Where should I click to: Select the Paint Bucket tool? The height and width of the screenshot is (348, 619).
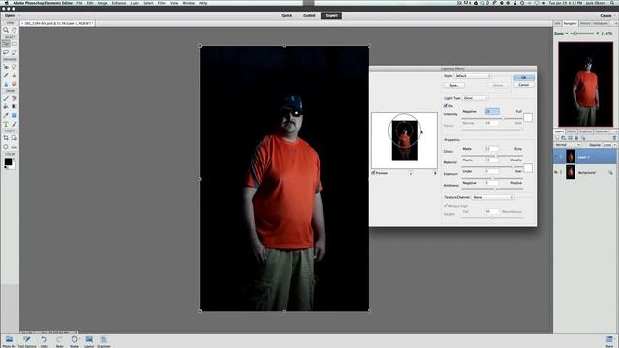pos(6,106)
